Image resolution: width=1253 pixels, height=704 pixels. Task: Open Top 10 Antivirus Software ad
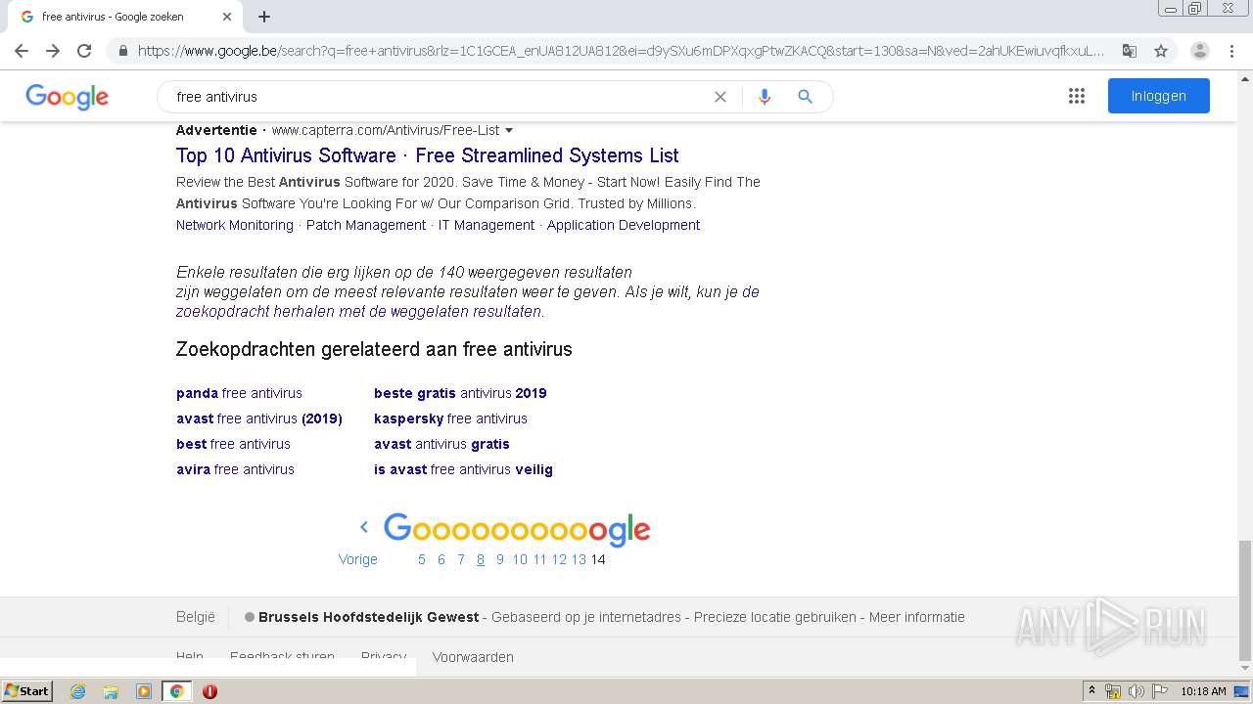(x=428, y=155)
